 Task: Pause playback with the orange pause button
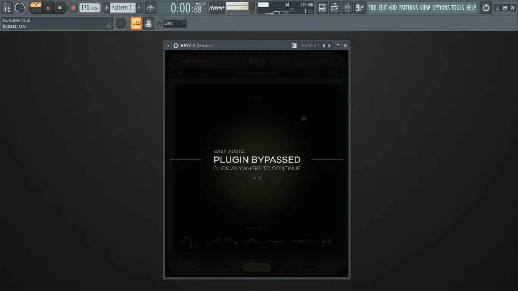(x=48, y=8)
